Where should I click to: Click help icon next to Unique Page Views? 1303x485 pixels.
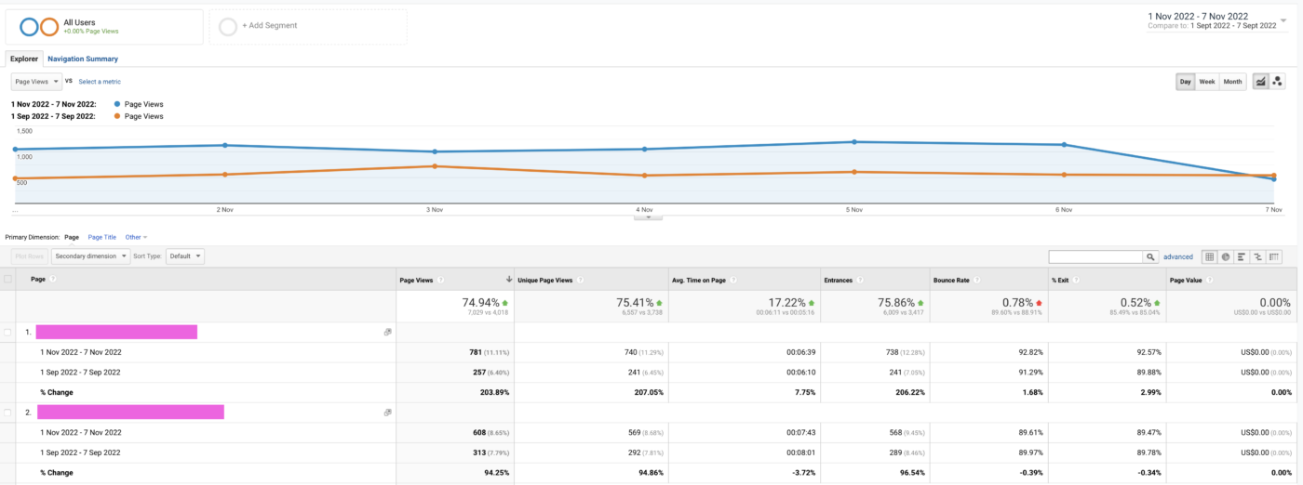582,280
